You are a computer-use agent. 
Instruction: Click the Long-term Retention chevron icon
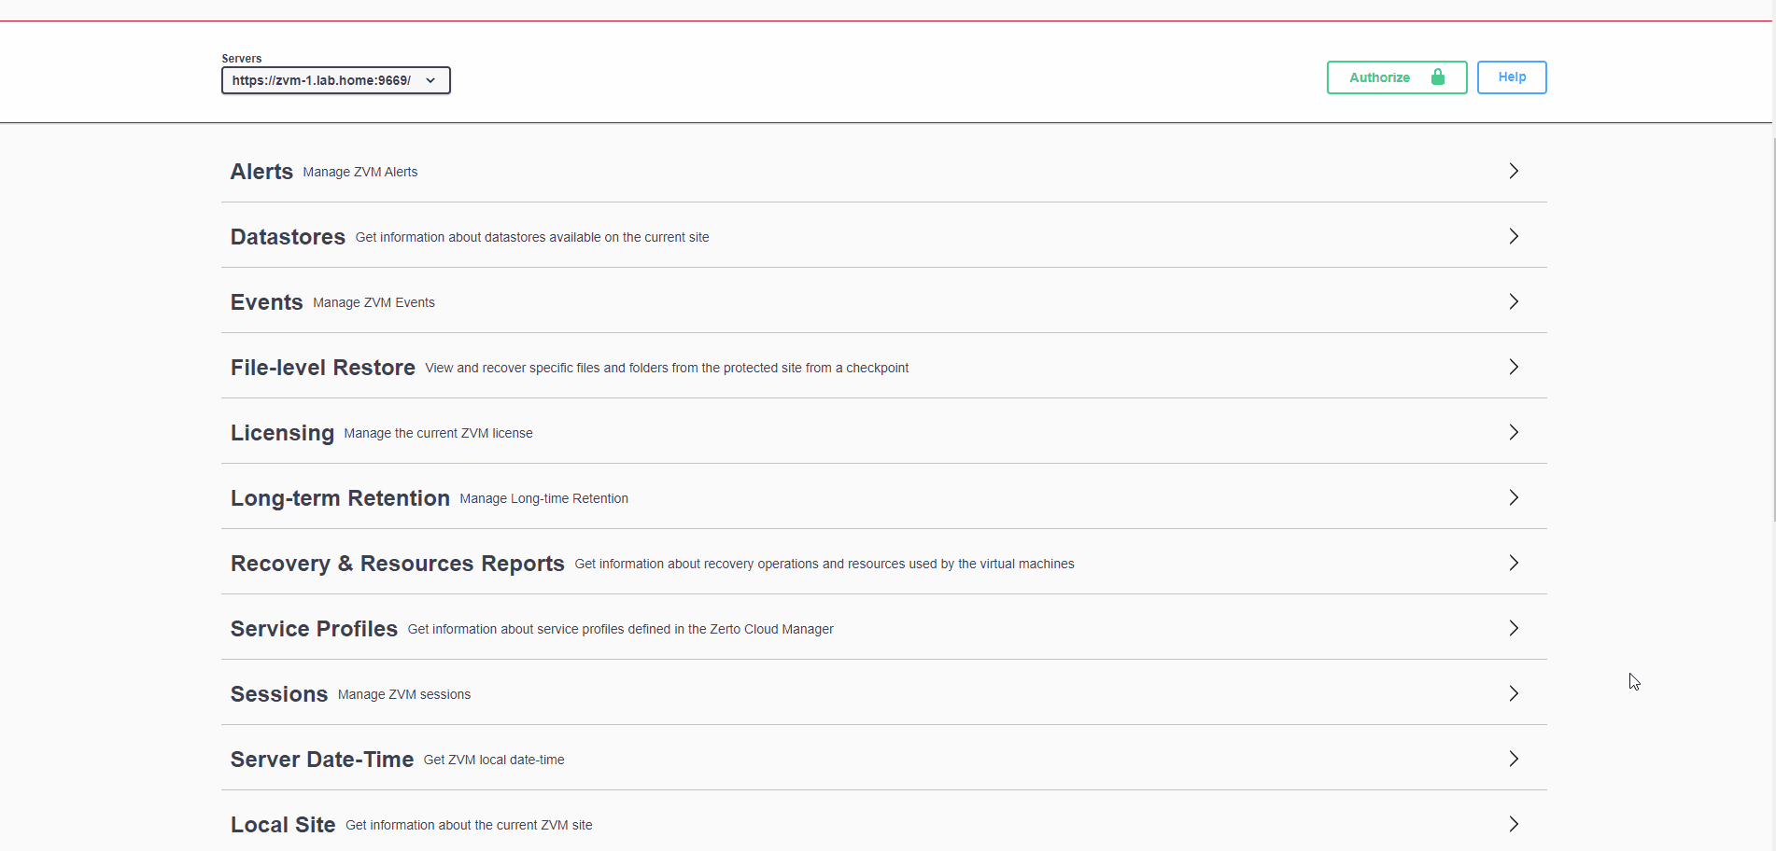click(1513, 498)
